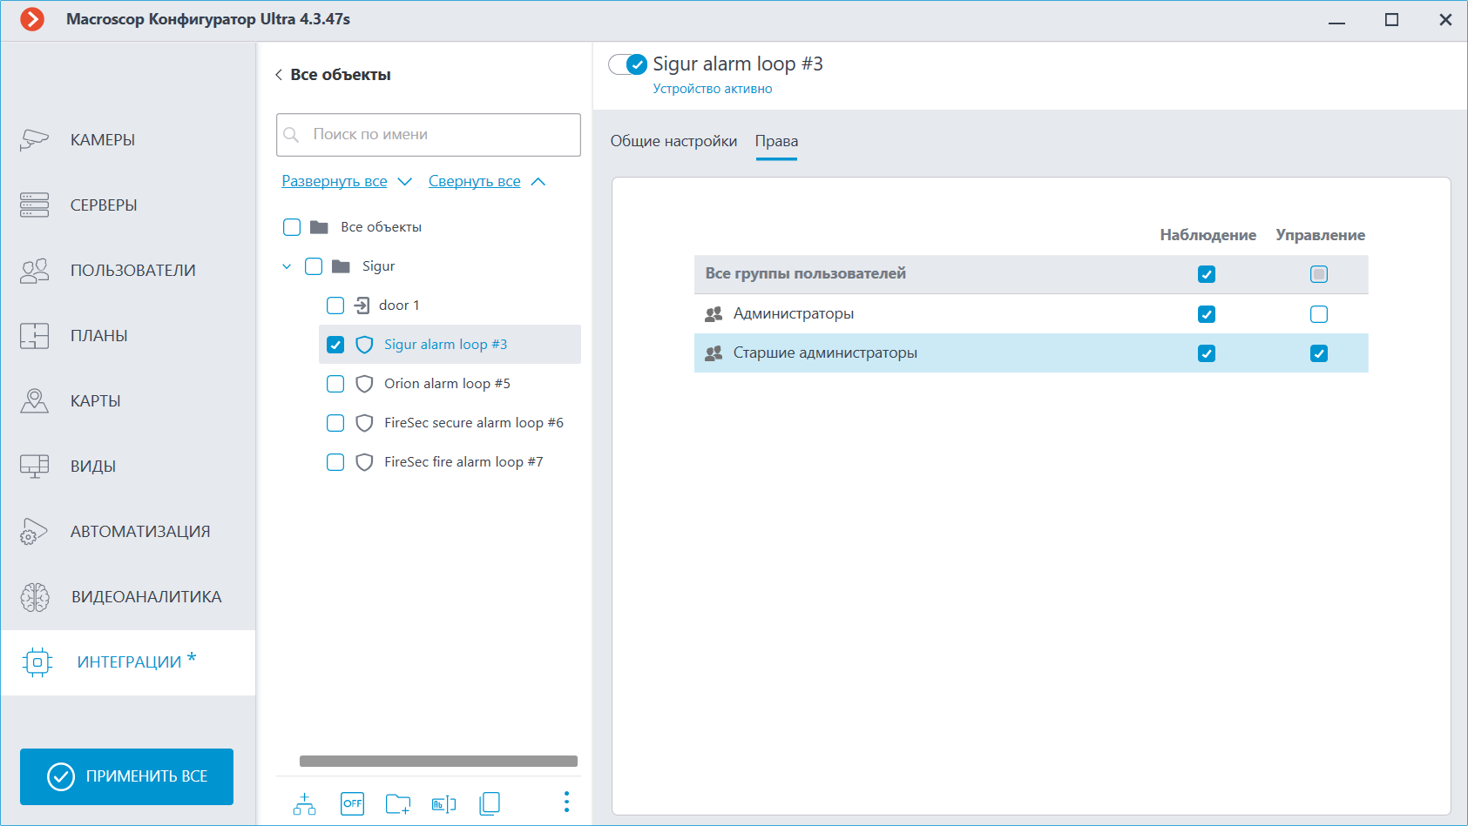The height and width of the screenshot is (826, 1468).
Task: Click ПРИМЕНИТЬ ВСЕ to apply changes
Action: point(127,776)
